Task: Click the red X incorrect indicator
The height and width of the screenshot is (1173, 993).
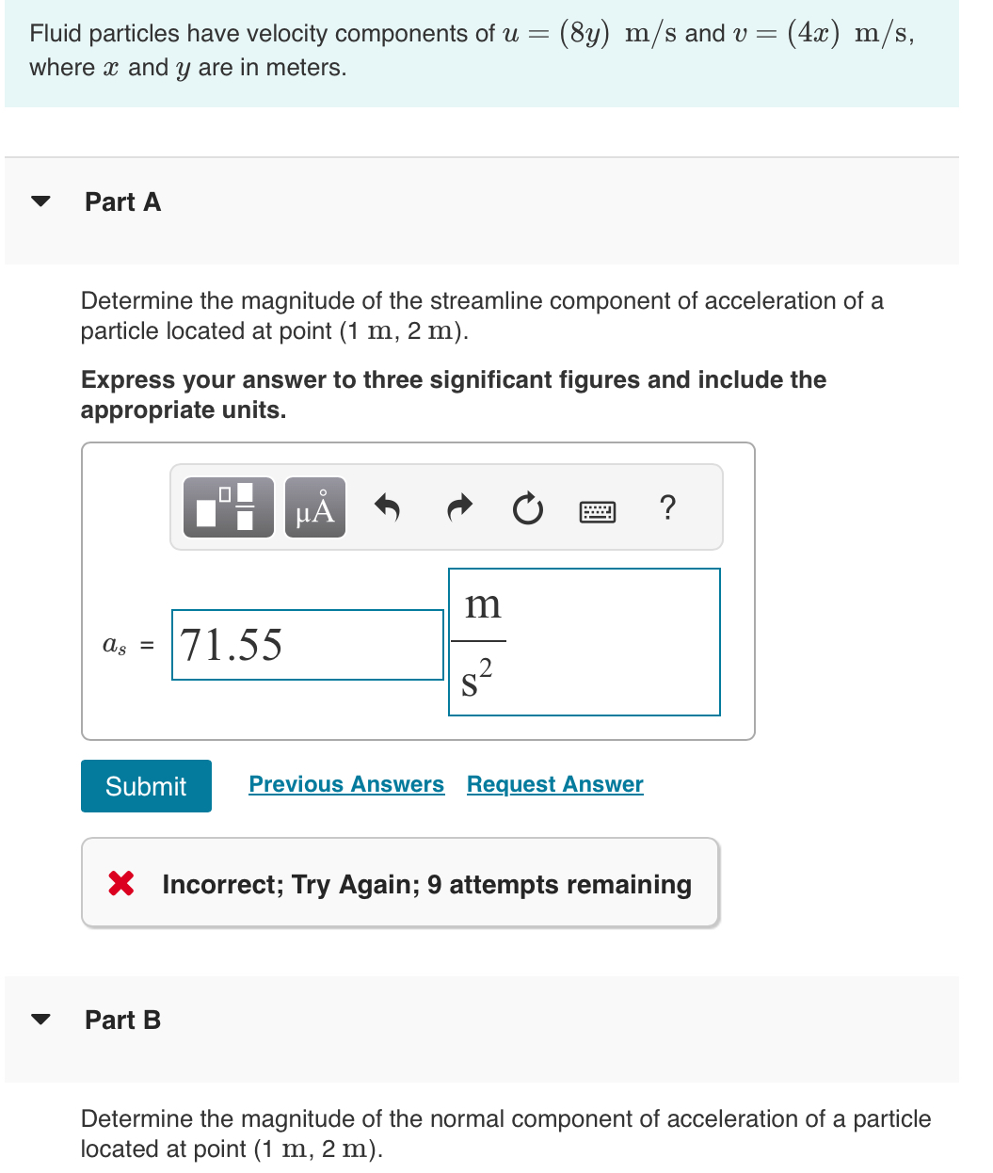Action: click(120, 883)
